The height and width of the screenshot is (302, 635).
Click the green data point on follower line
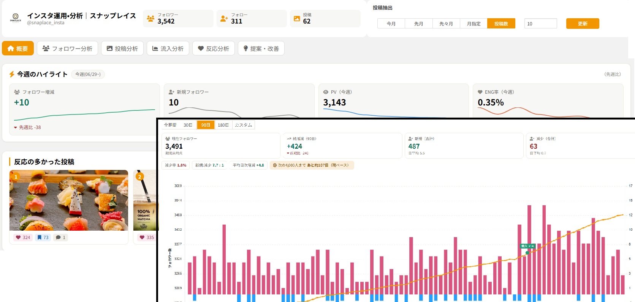(x=527, y=253)
